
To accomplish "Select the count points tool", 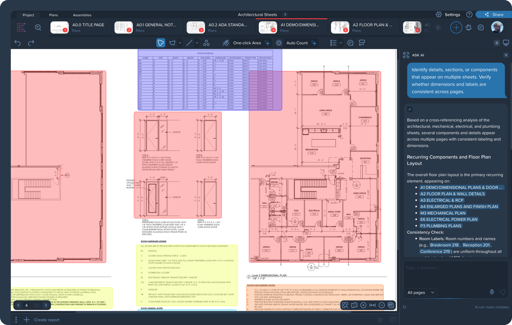I will click(206, 43).
